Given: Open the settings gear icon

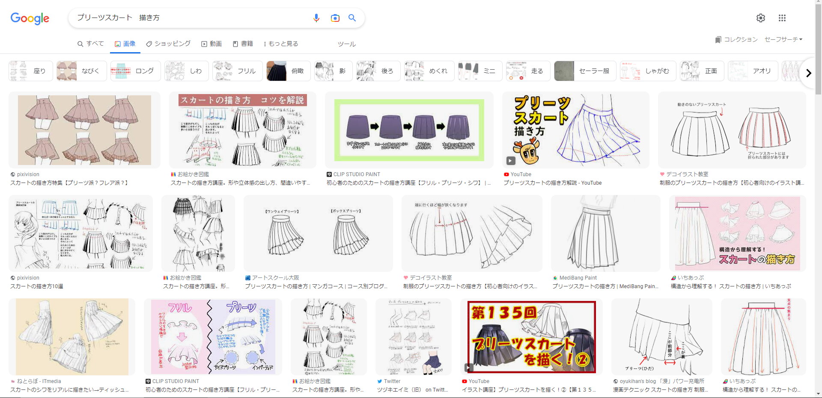Looking at the screenshot, I should (x=760, y=18).
